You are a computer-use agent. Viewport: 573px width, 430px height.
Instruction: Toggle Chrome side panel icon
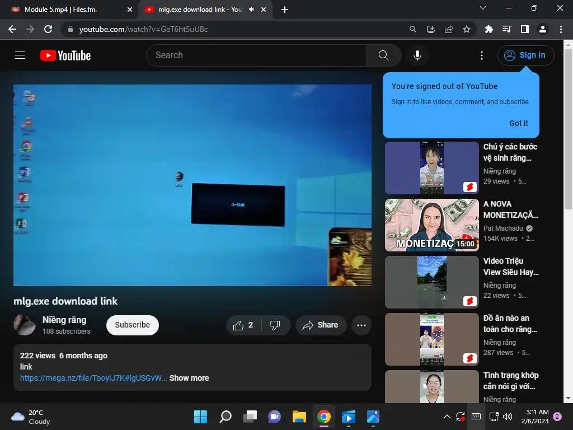(x=525, y=29)
